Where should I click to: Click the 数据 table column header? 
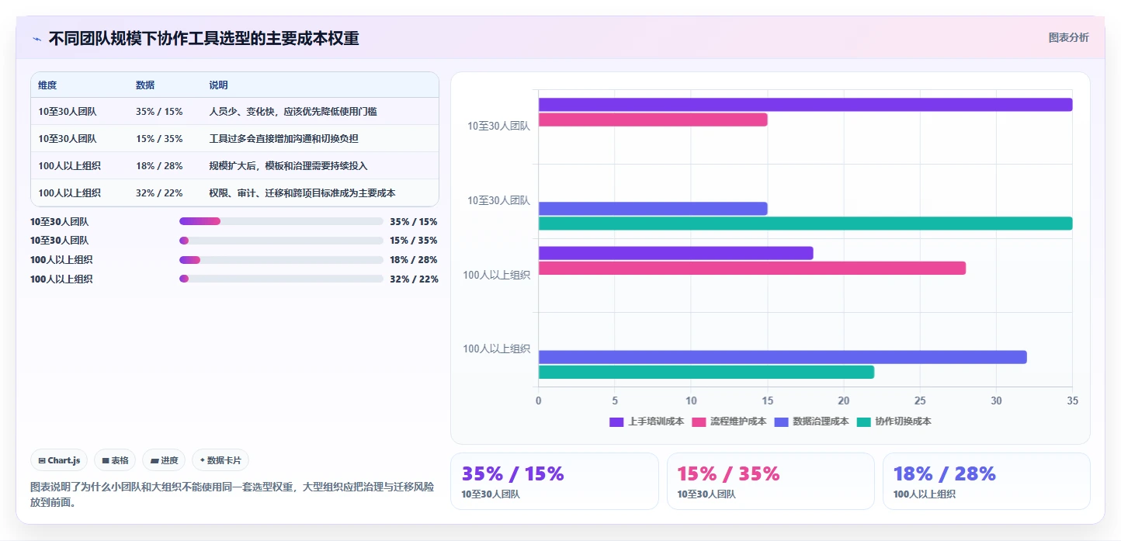[145, 85]
